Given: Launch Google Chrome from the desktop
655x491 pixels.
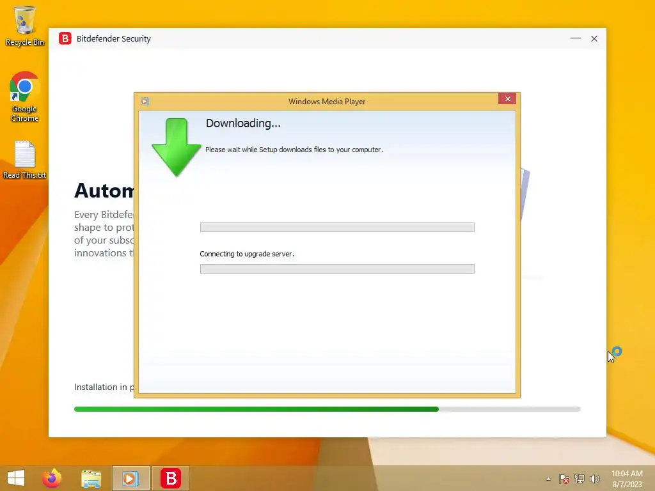Looking at the screenshot, I should pos(25,97).
